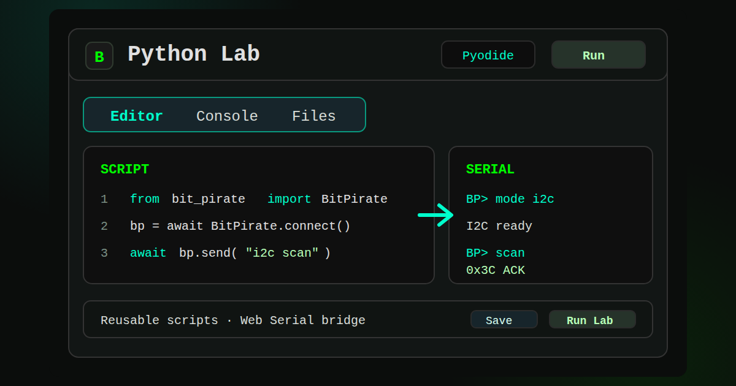Click 'BP> mode i2c' serial line
This screenshot has width=736, height=386.
coord(510,199)
